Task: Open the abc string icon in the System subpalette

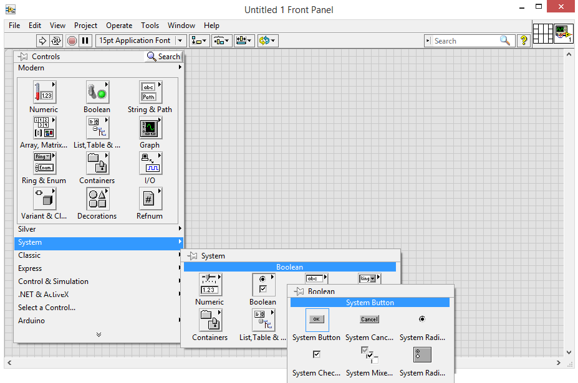Action: [x=316, y=278]
